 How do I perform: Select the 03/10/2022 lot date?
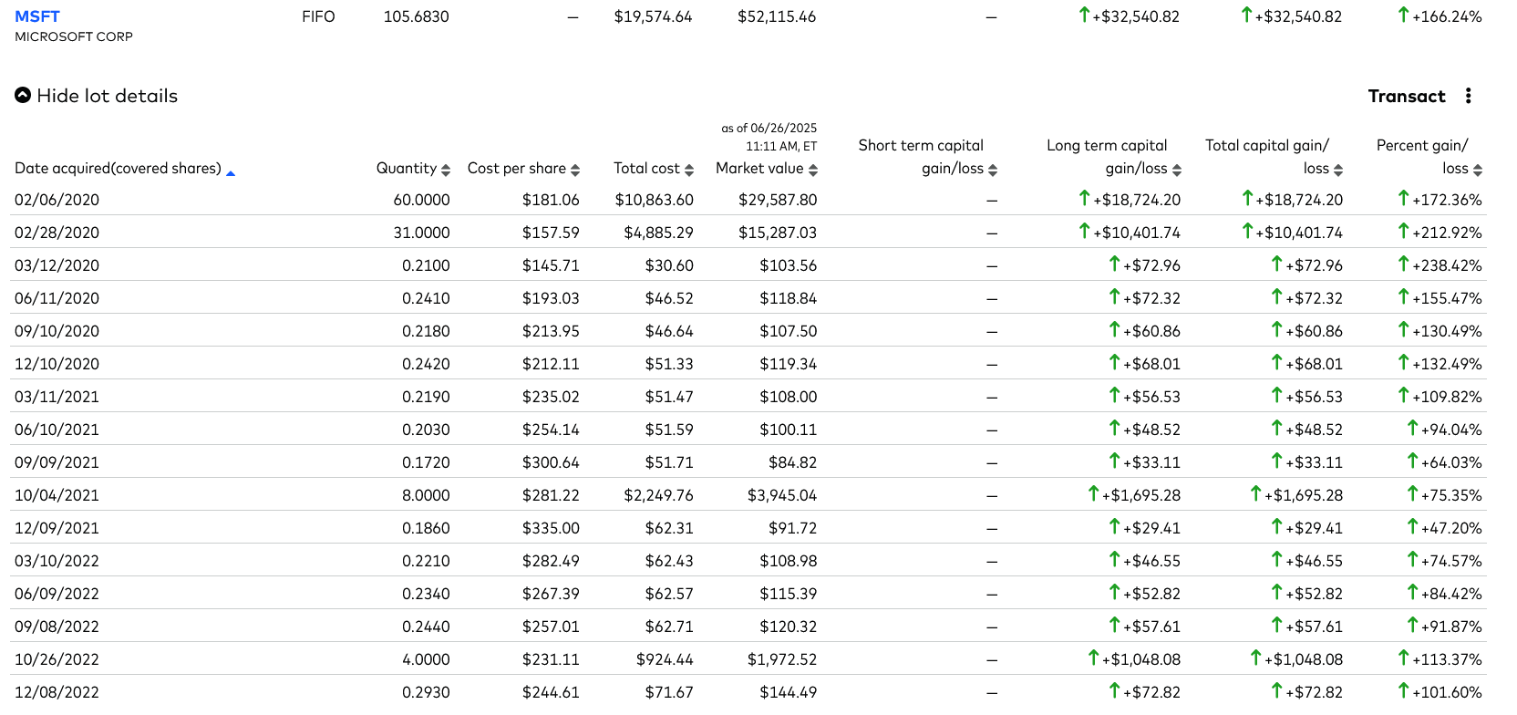tap(57, 561)
